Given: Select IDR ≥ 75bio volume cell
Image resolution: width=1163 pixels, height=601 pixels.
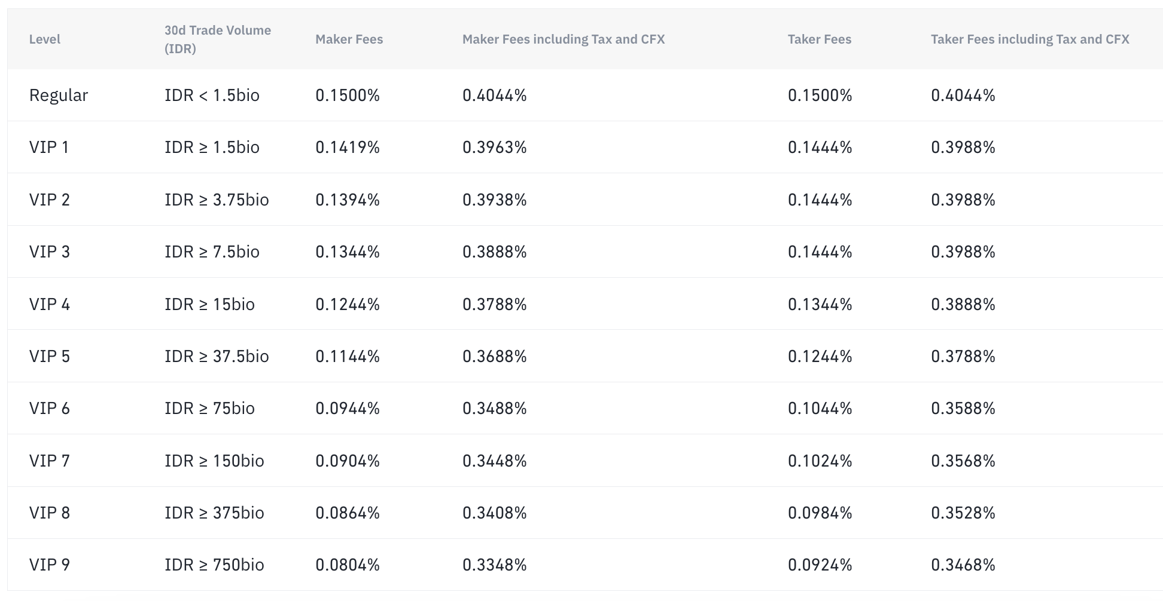Looking at the screenshot, I should tap(209, 409).
